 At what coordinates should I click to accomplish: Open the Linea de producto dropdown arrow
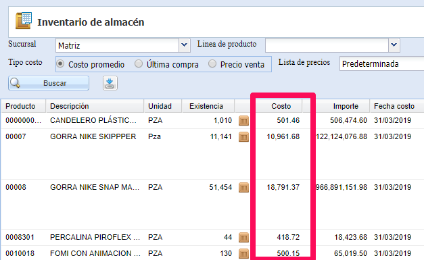click(x=394, y=45)
